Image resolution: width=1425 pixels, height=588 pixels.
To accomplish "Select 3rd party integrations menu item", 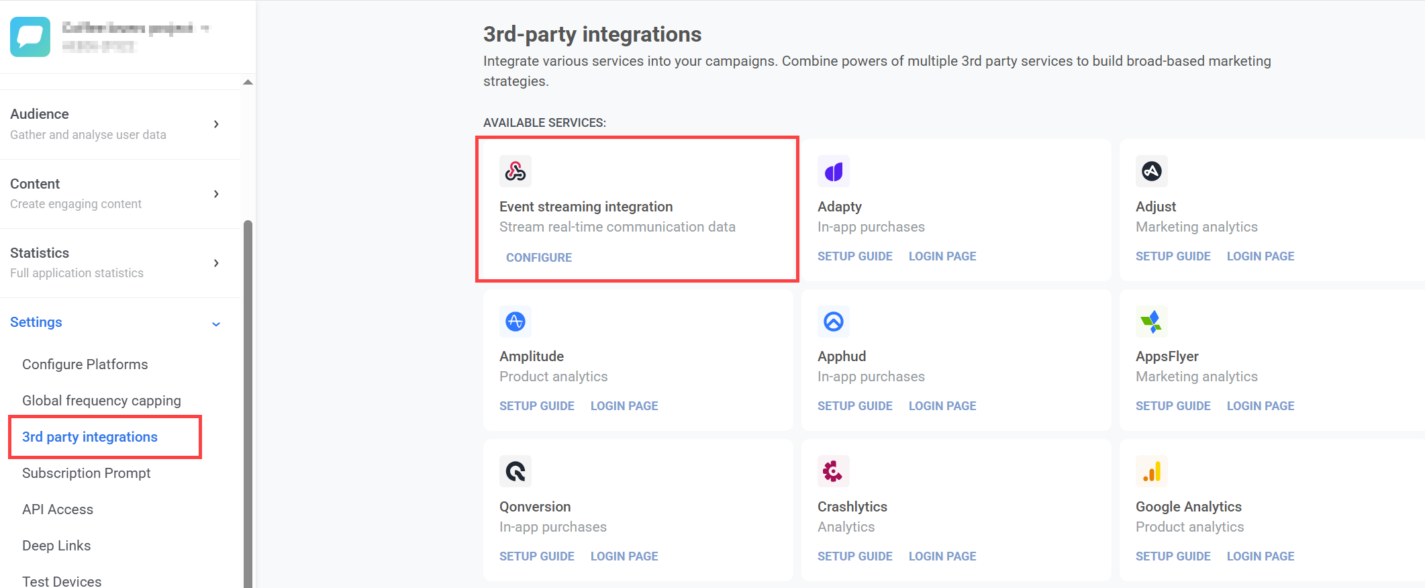I will coord(90,437).
